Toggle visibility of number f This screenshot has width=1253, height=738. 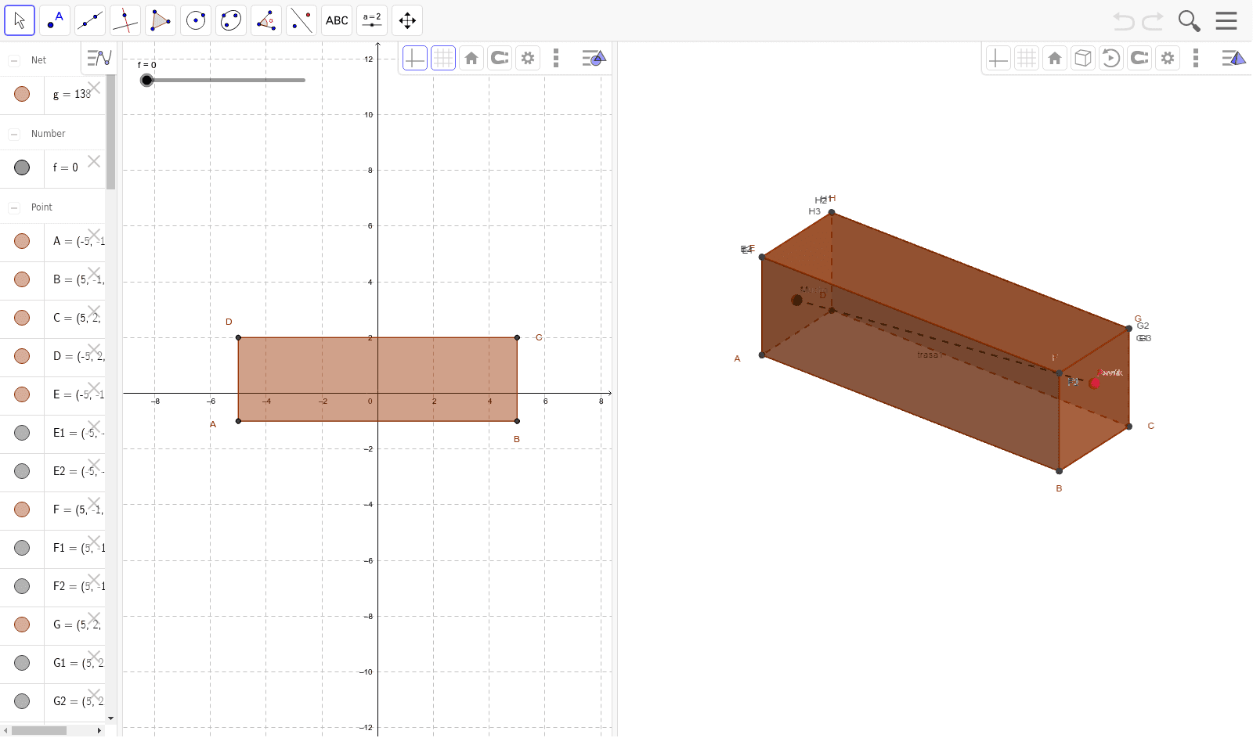click(x=22, y=167)
